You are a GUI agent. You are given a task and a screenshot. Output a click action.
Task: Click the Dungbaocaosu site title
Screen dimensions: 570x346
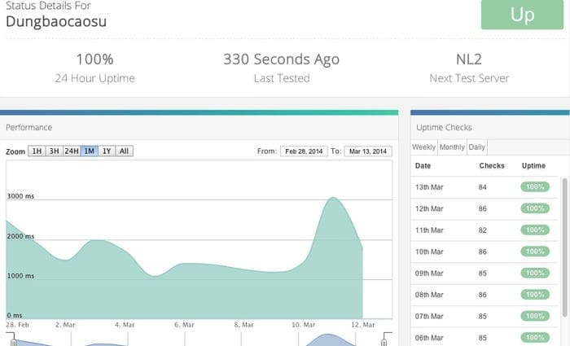[56, 21]
